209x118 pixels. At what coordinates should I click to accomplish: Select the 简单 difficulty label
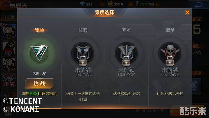[39, 30]
